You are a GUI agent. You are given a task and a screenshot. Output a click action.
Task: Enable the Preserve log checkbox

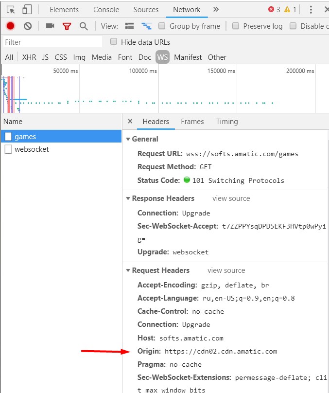point(236,26)
